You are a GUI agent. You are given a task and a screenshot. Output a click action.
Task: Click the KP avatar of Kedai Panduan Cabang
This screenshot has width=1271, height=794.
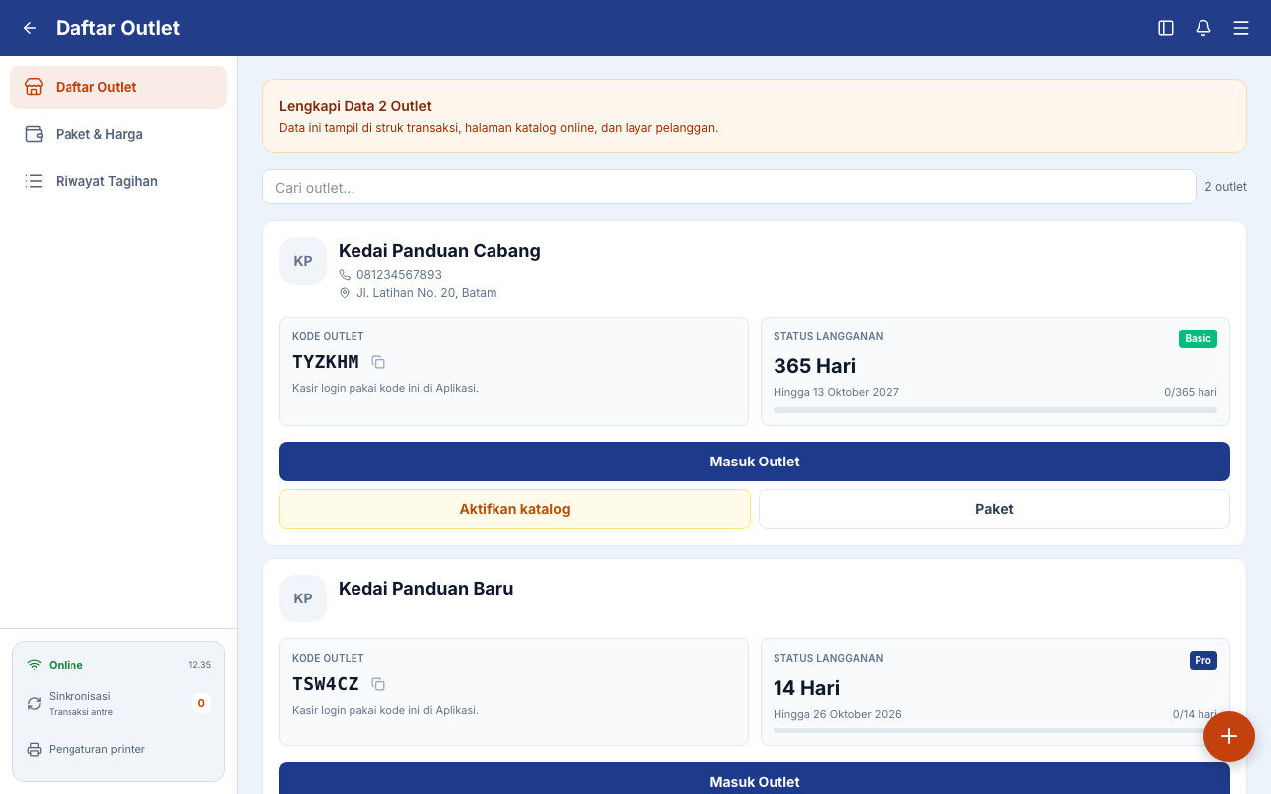(303, 261)
